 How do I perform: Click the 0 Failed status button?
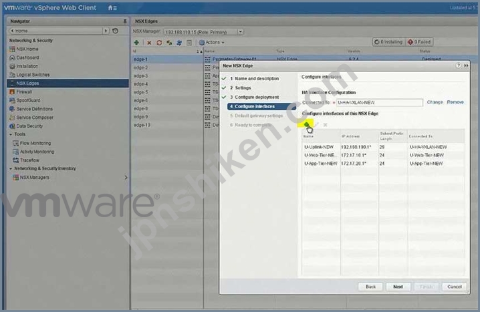click(x=419, y=42)
